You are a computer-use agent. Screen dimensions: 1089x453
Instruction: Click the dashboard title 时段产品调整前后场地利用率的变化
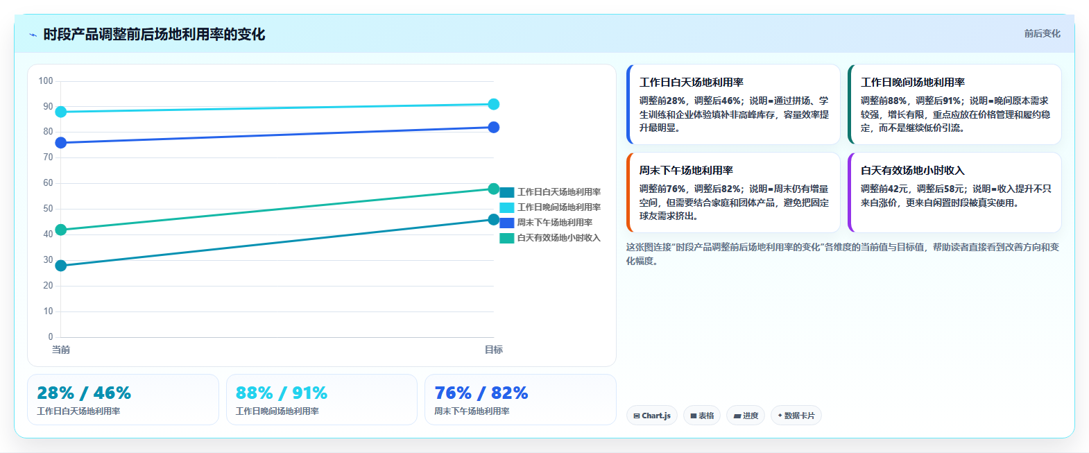[x=154, y=35]
